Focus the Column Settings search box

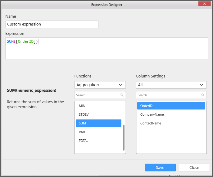pos(168,95)
